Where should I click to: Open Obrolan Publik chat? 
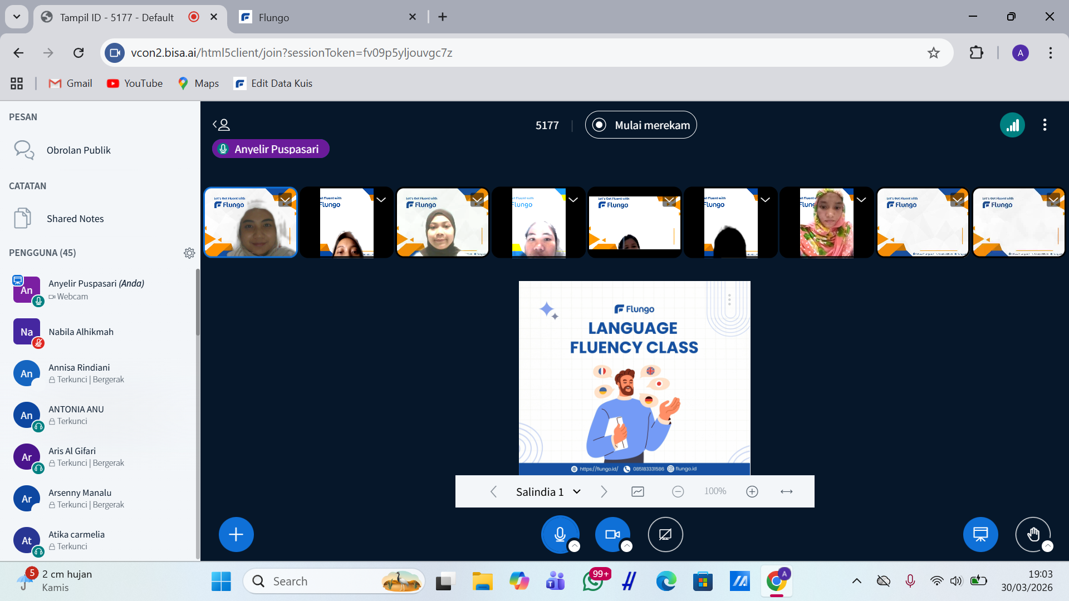(100, 150)
